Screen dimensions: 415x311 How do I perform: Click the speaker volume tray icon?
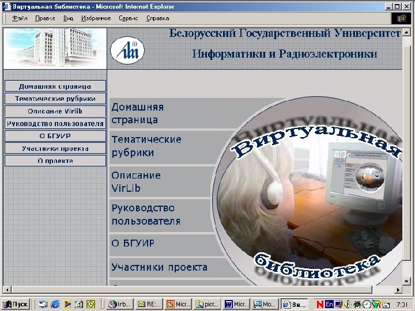click(347, 305)
